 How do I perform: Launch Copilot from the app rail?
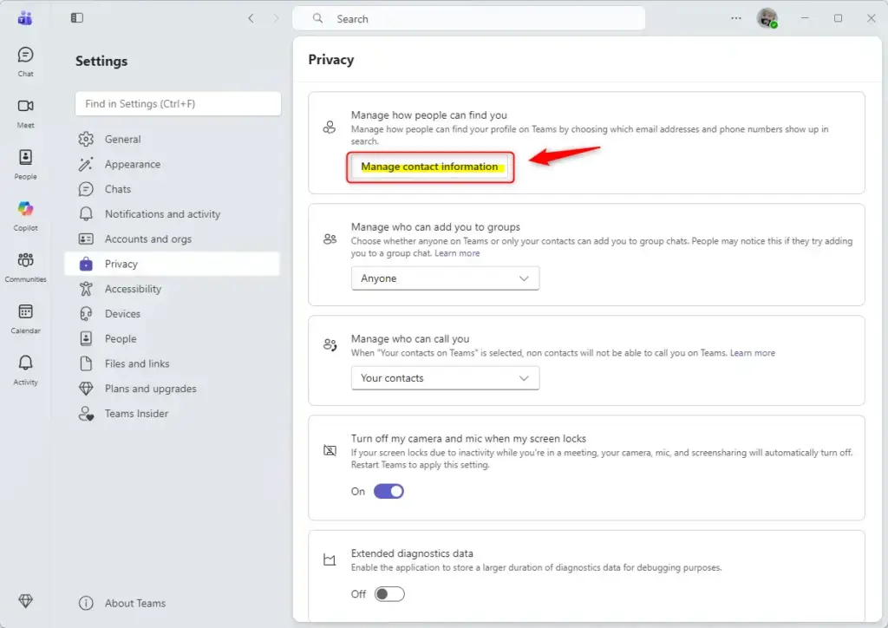[x=25, y=216]
